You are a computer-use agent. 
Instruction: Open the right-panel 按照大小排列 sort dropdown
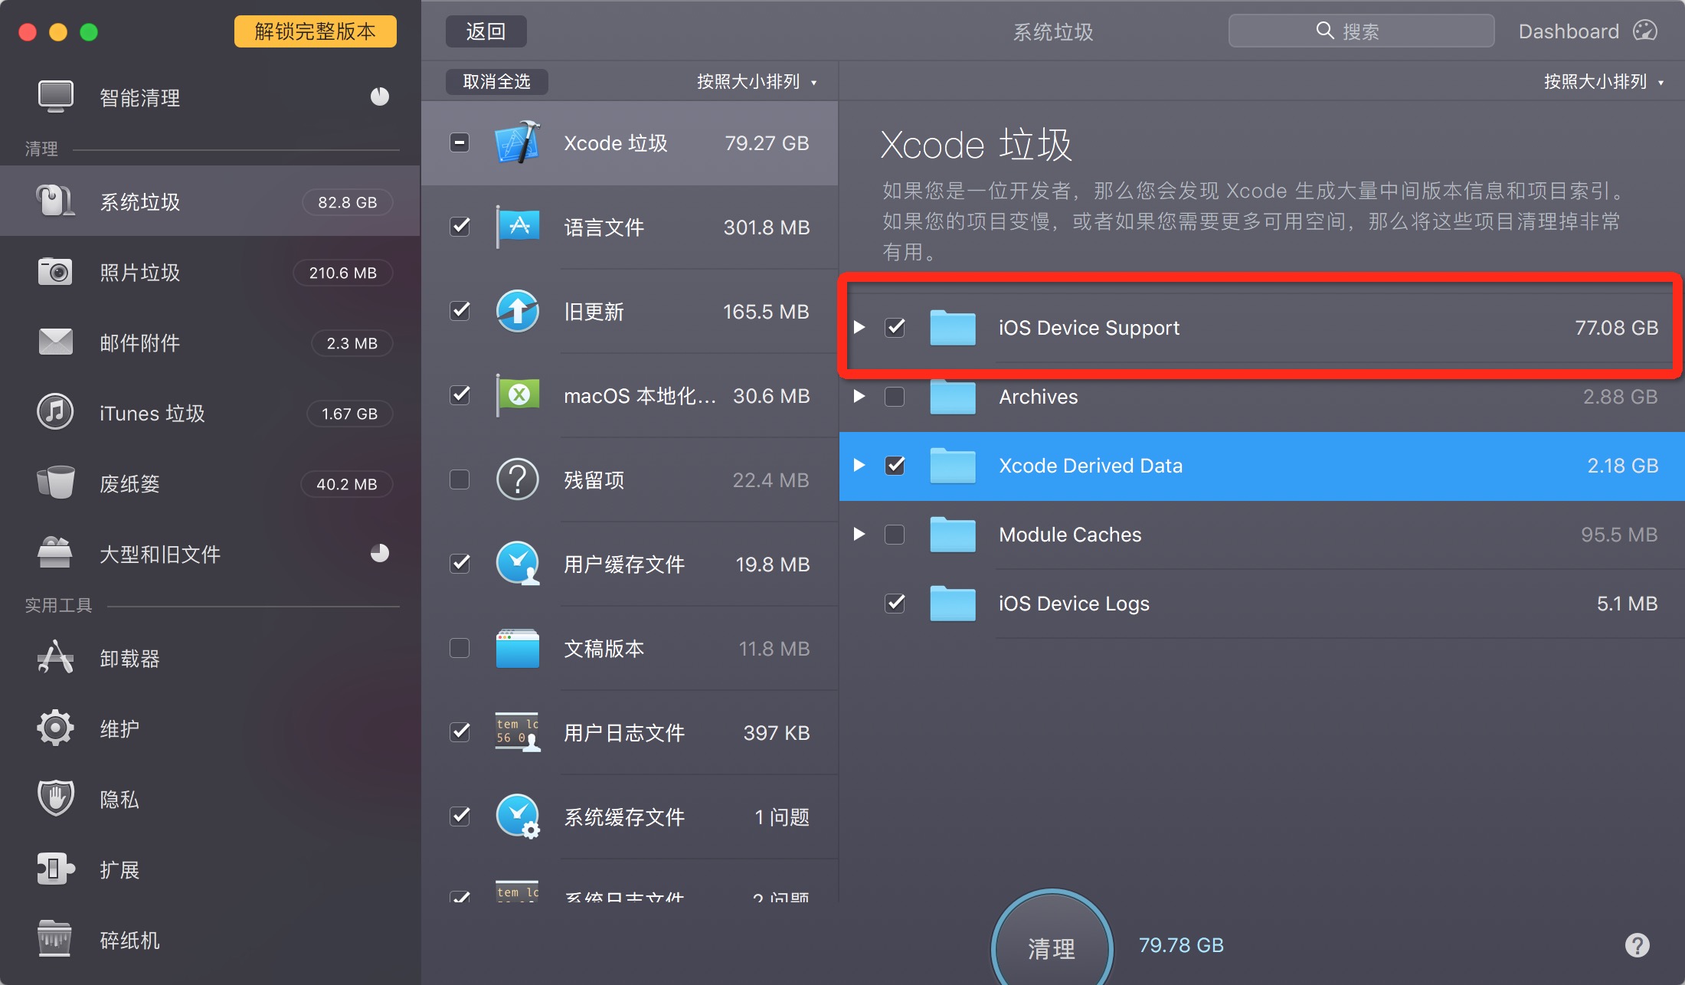coord(1602,82)
